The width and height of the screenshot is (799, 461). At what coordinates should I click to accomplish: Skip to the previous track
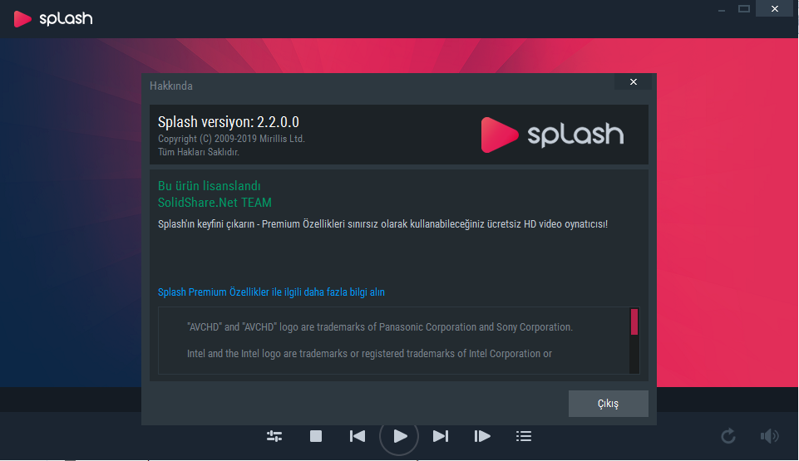(x=358, y=436)
